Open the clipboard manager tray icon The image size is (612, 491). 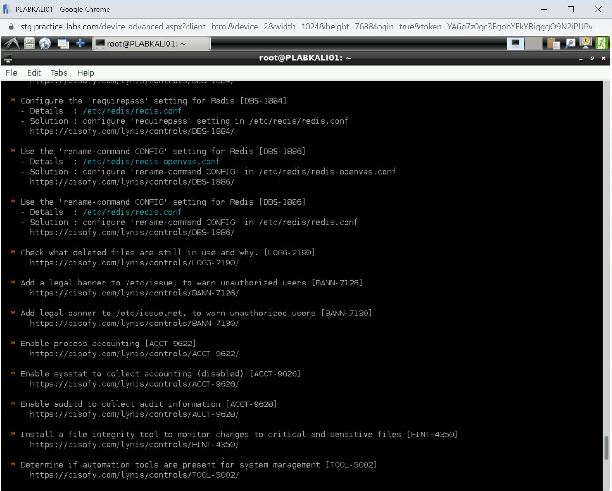[x=553, y=44]
